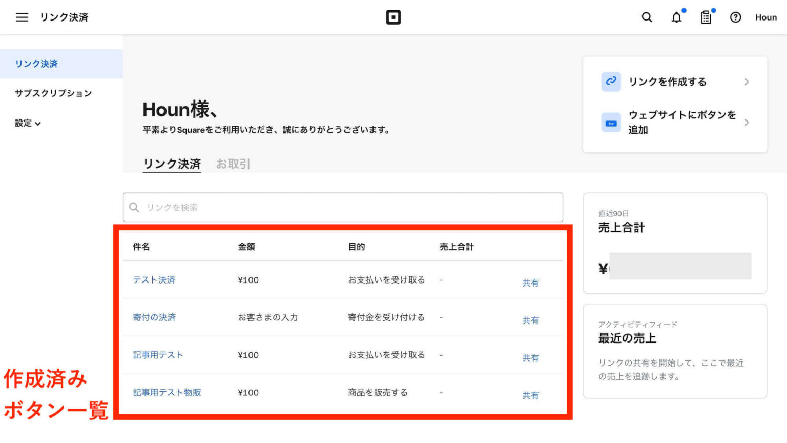The height and width of the screenshot is (443, 787).
Task: Switch to the お取引 tab
Action: click(x=233, y=163)
